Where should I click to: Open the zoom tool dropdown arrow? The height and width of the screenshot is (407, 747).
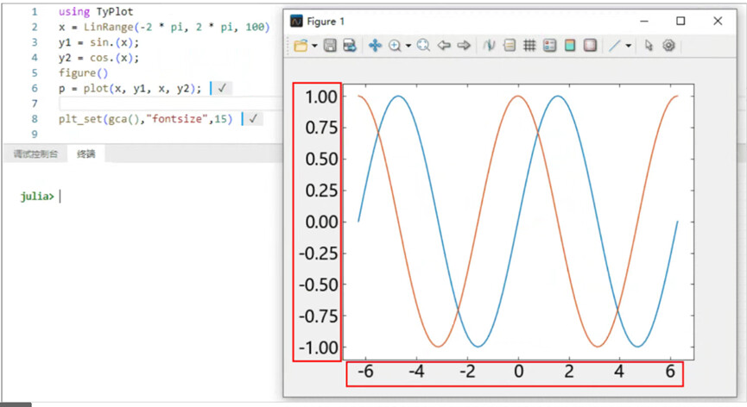(408, 46)
